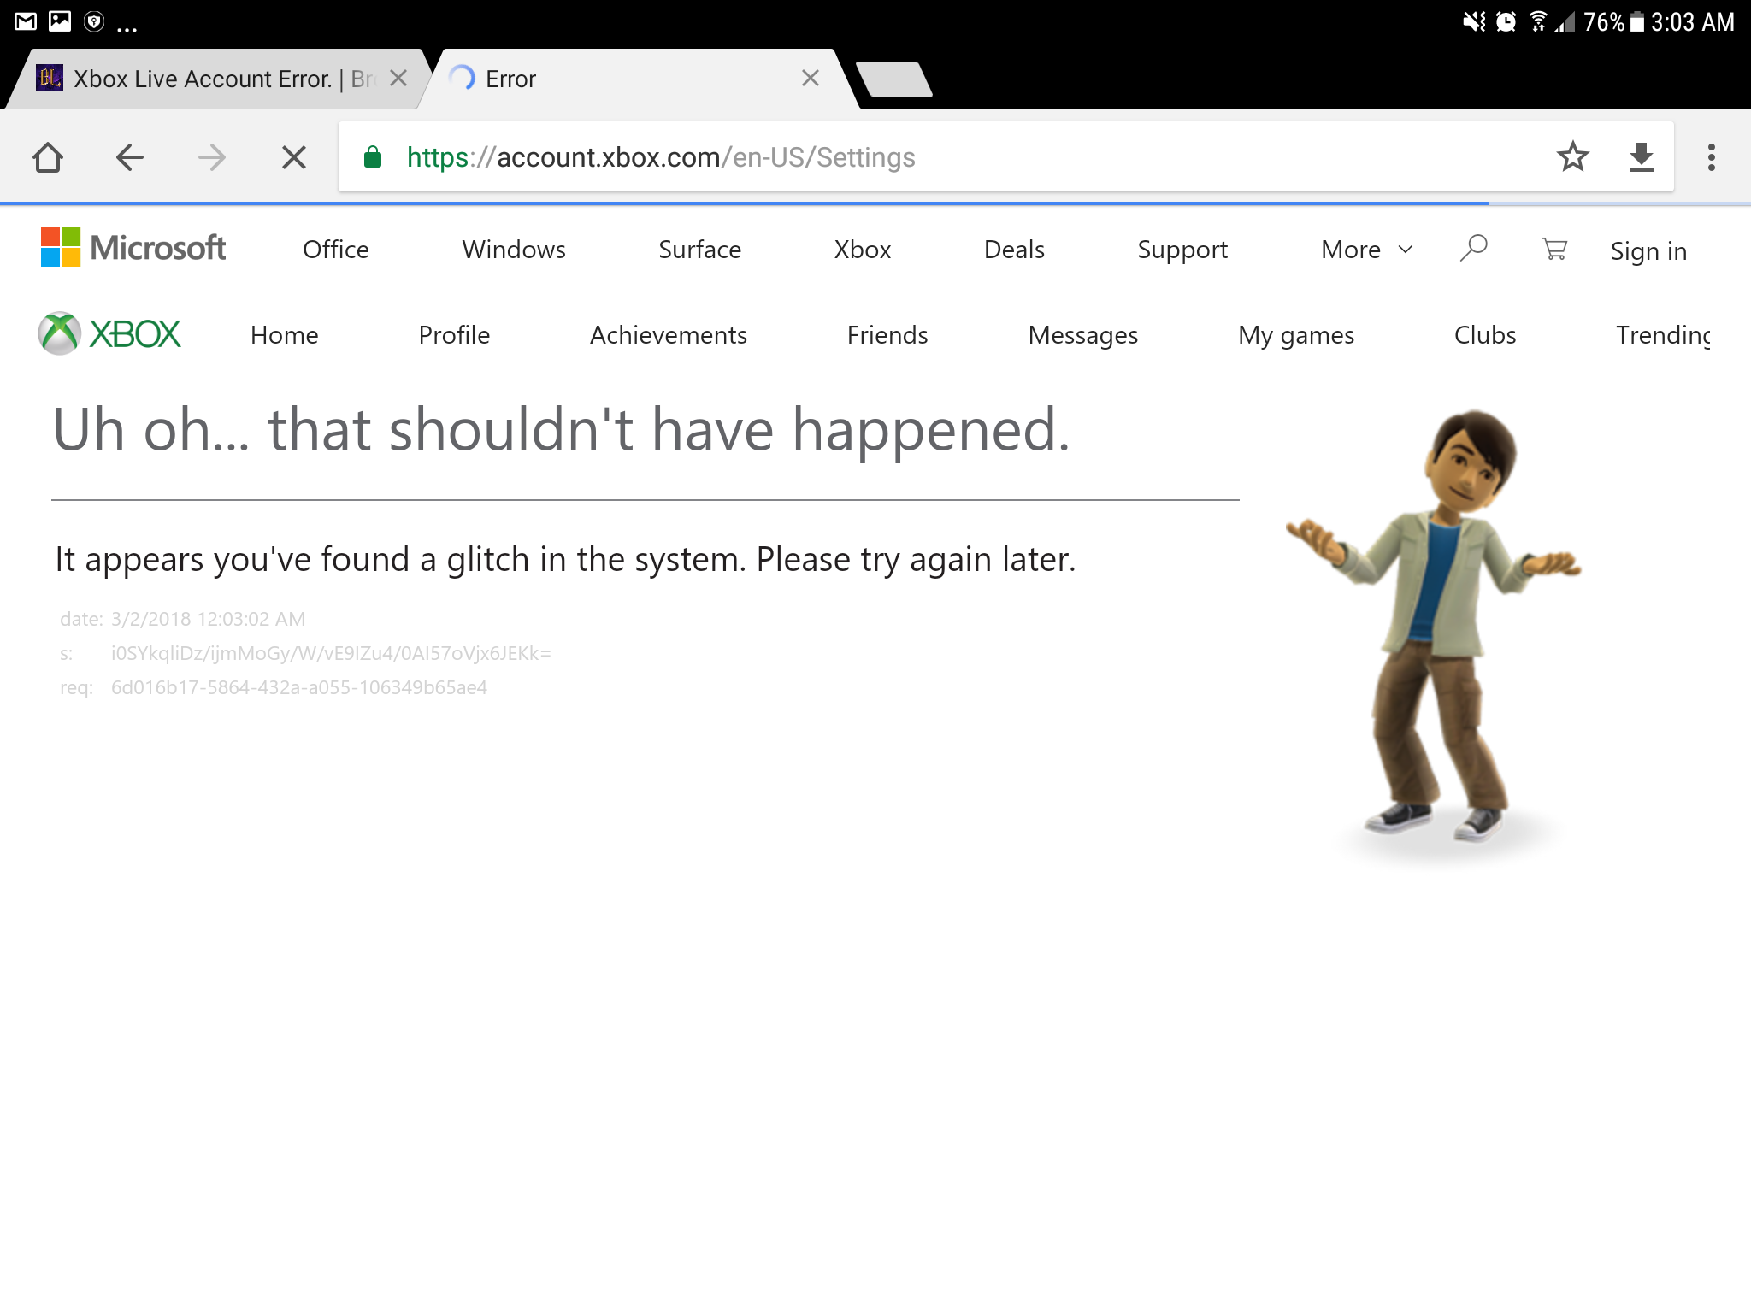This screenshot has width=1751, height=1313.
Task: Click the address bar URL field
Action: 1005,157
